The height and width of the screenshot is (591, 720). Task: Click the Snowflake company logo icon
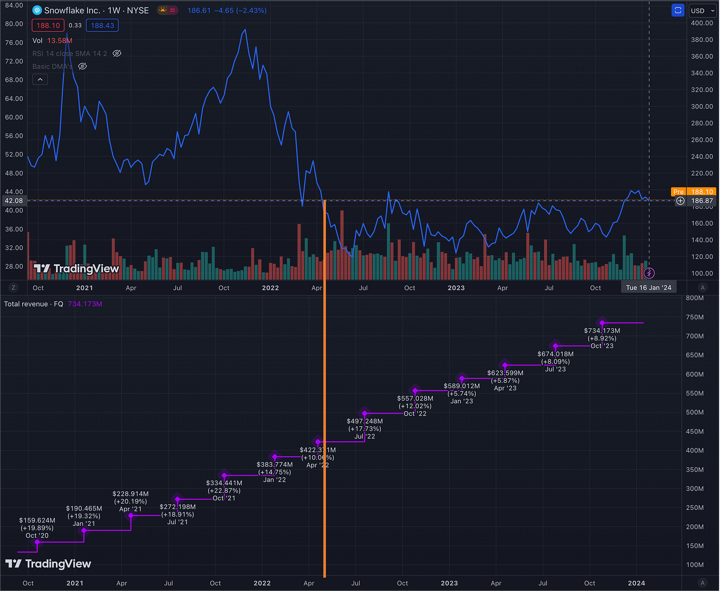click(x=37, y=10)
